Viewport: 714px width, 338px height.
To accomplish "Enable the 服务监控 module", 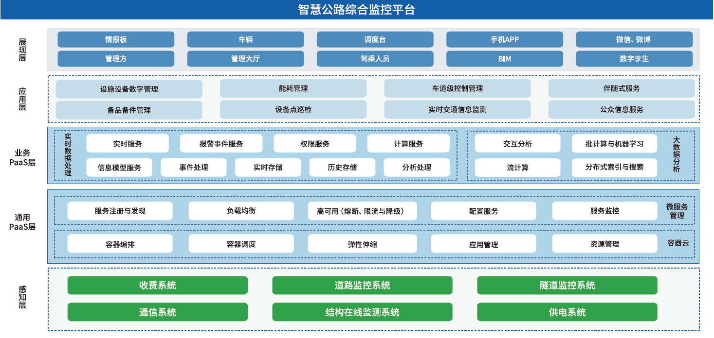I will [604, 211].
